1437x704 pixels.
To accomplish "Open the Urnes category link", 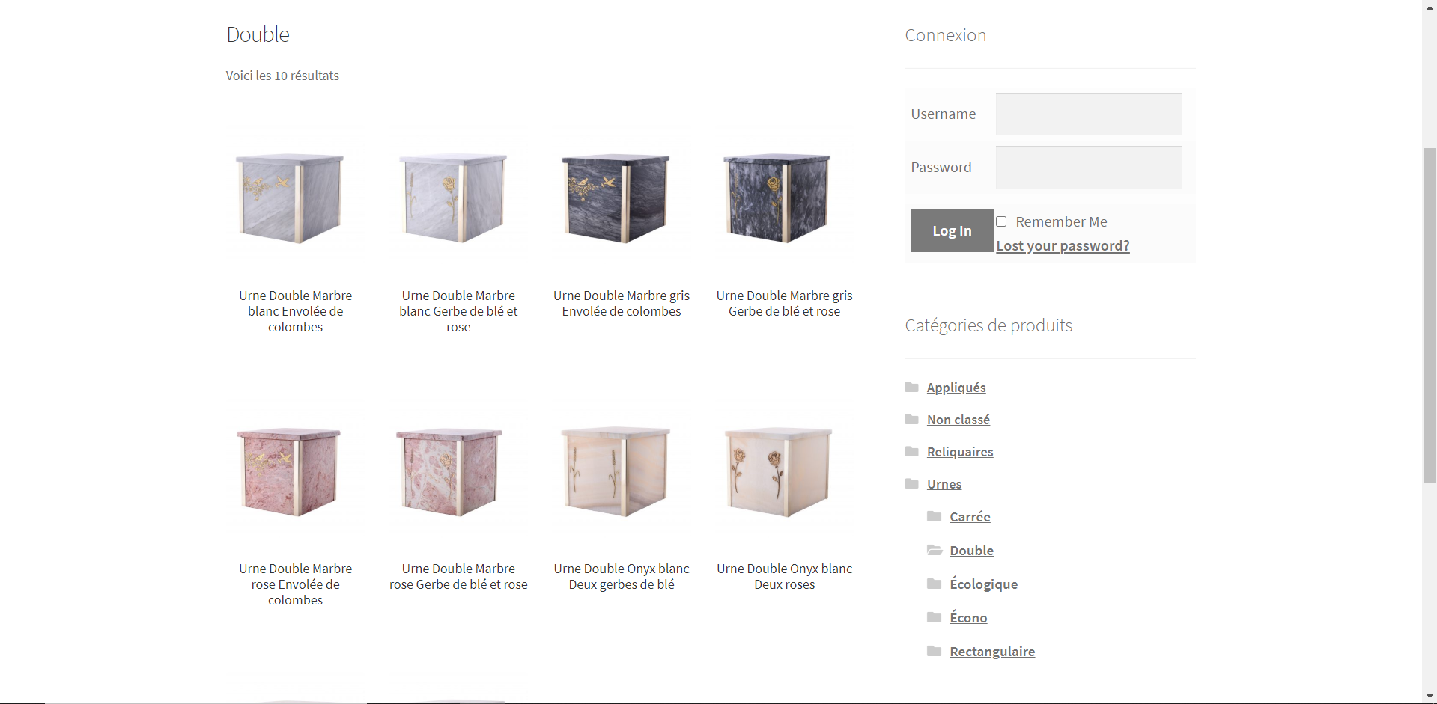I will pos(944,484).
